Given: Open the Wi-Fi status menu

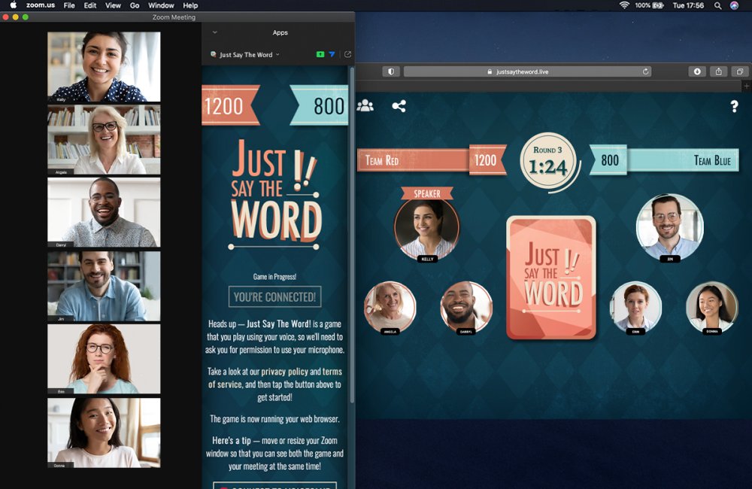Looking at the screenshot, I should (x=624, y=5).
